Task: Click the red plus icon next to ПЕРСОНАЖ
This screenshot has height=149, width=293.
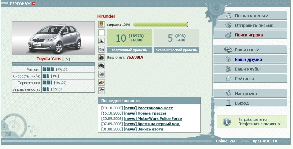Action: [x=34, y=4]
